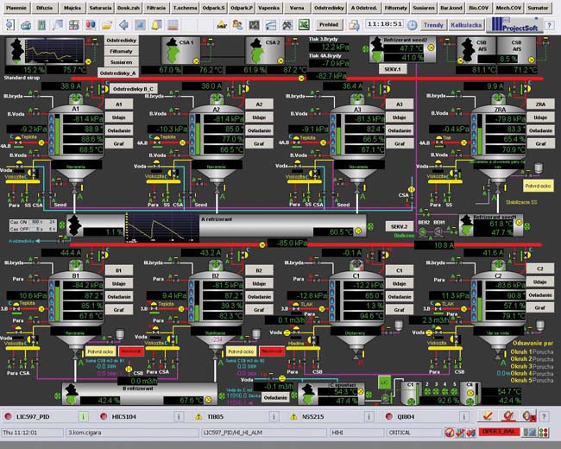Switch to the Plavenie tab

pos(16,8)
